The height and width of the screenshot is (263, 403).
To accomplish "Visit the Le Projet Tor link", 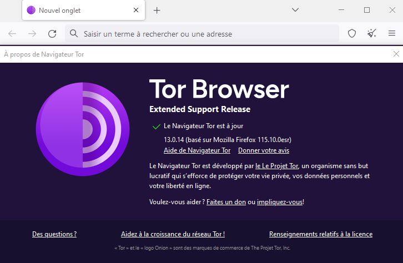I will 277,166.
